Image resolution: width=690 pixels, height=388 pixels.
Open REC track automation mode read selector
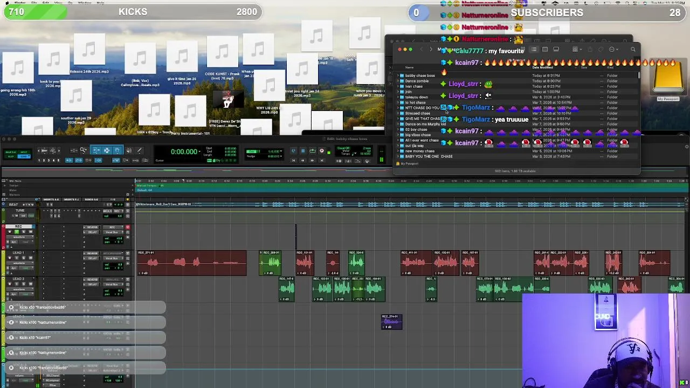coord(26,242)
